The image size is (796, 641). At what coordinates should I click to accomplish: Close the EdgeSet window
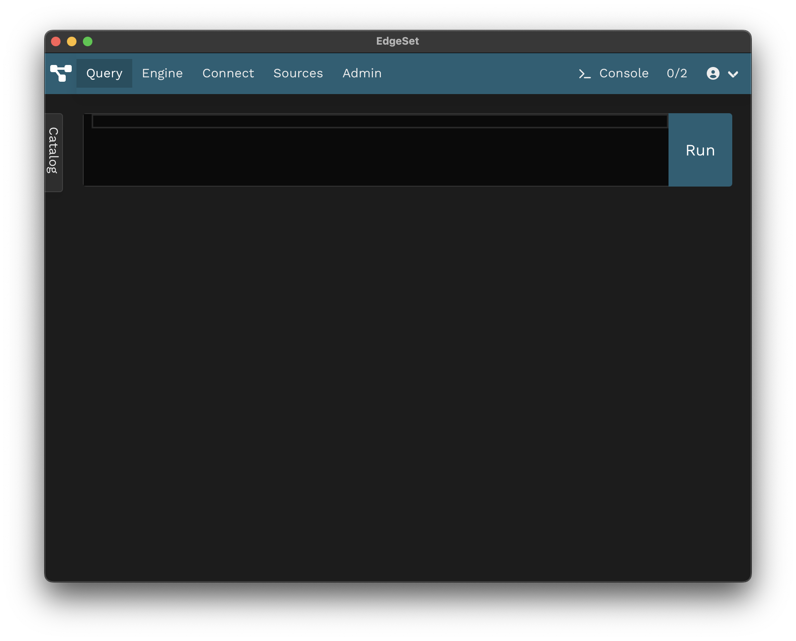(56, 41)
